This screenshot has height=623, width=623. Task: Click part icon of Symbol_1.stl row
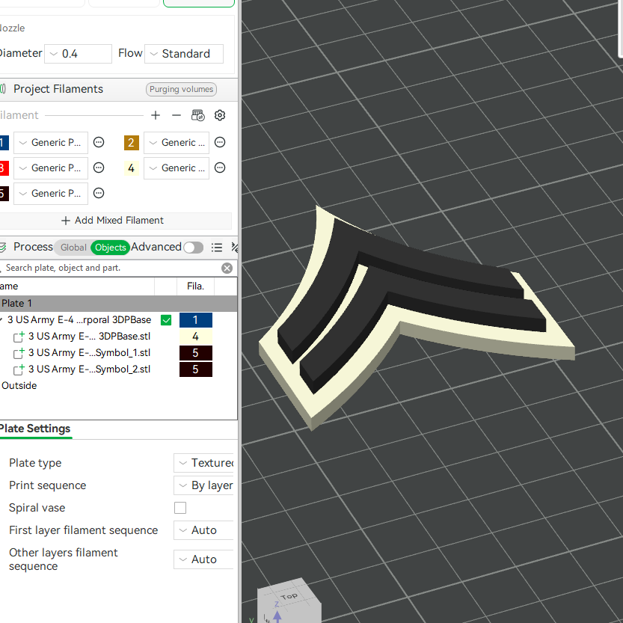click(19, 353)
